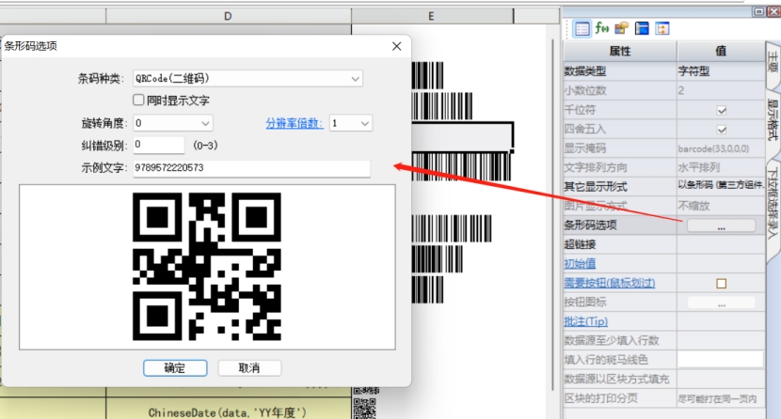Select the 区块的打印分页 property label
This screenshot has height=419, width=781.
click(600, 398)
